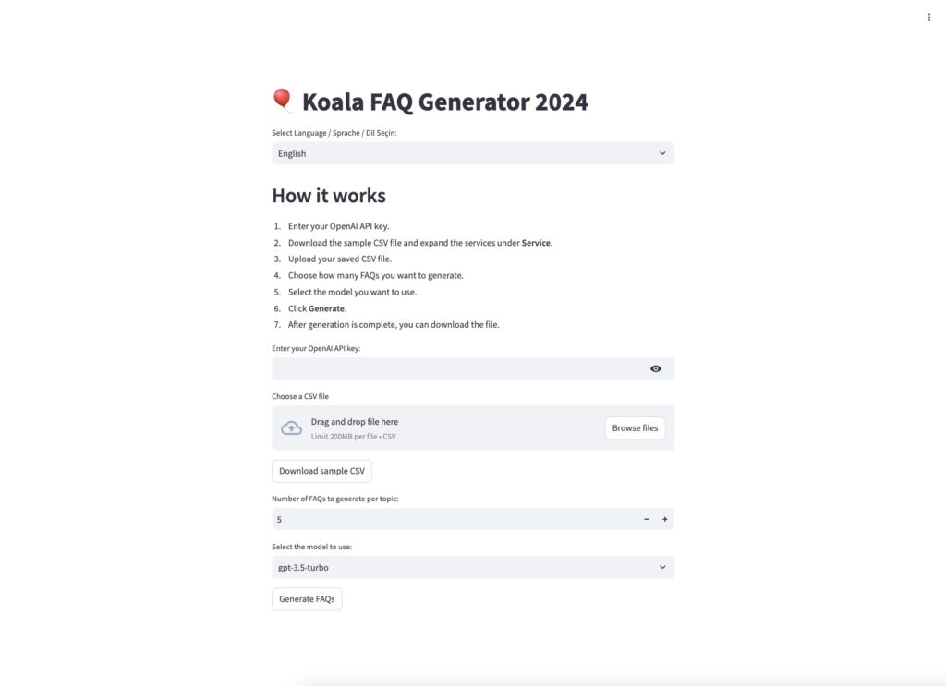Viewport: 946px width, 686px height.
Task: Click the red balloon emoji icon
Action: coord(282,100)
